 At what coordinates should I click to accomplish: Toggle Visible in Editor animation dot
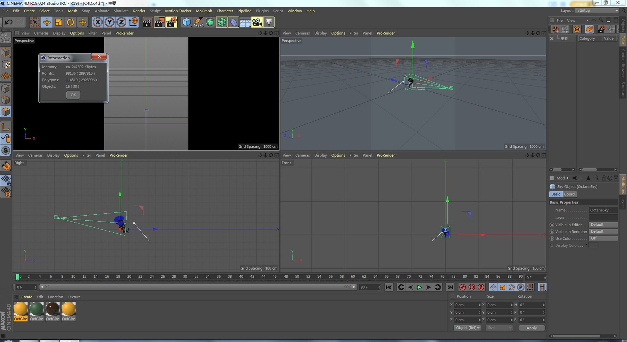pos(552,225)
